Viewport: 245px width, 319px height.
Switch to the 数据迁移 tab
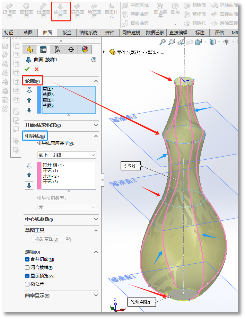point(155,33)
